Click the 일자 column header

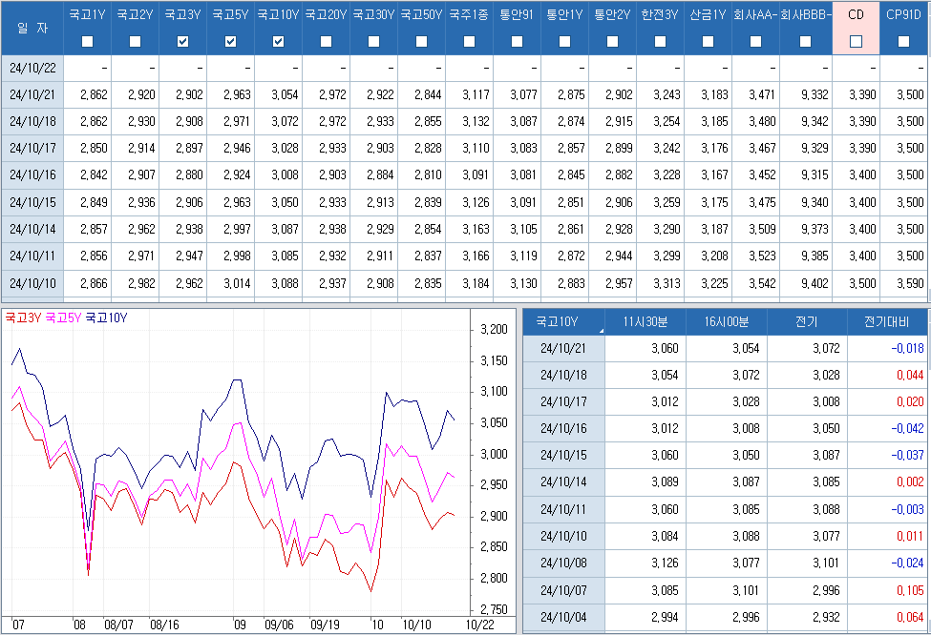point(32,28)
